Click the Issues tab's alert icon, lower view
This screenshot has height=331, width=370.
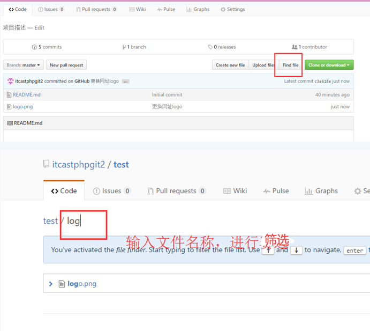pyautogui.click(x=96, y=191)
